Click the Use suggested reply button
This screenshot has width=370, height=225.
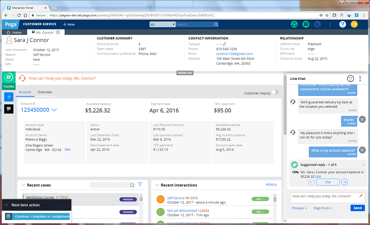coord(327,182)
